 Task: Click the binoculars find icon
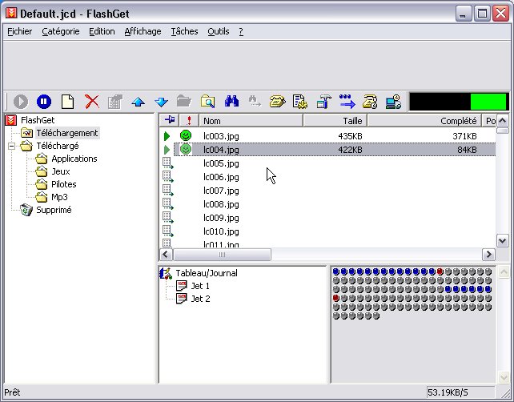[x=231, y=102]
